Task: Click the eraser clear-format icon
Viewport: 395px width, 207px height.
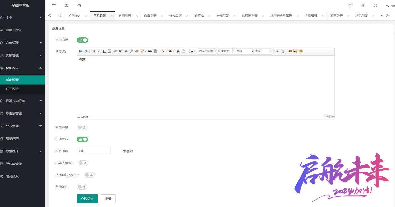Action: pos(131,51)
